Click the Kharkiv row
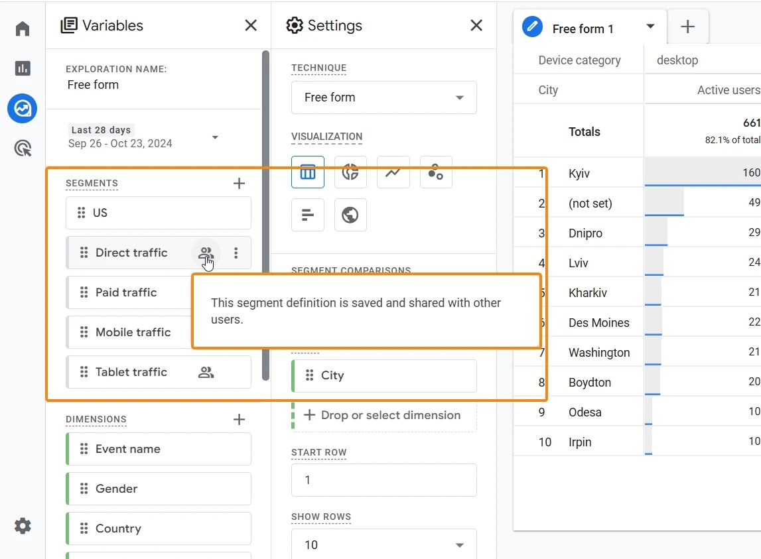Viewport: 761px width, 559px height. 637,292
